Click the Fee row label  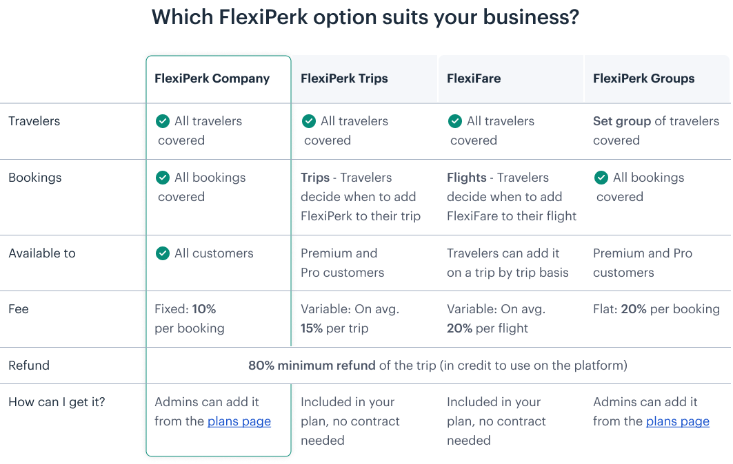19,309
